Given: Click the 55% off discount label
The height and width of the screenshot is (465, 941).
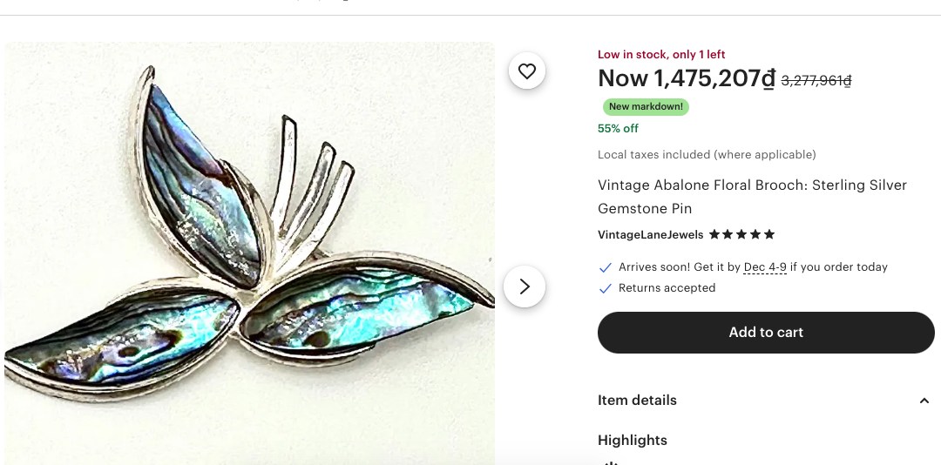Looking at the screenshot, I should click(618, 129).
